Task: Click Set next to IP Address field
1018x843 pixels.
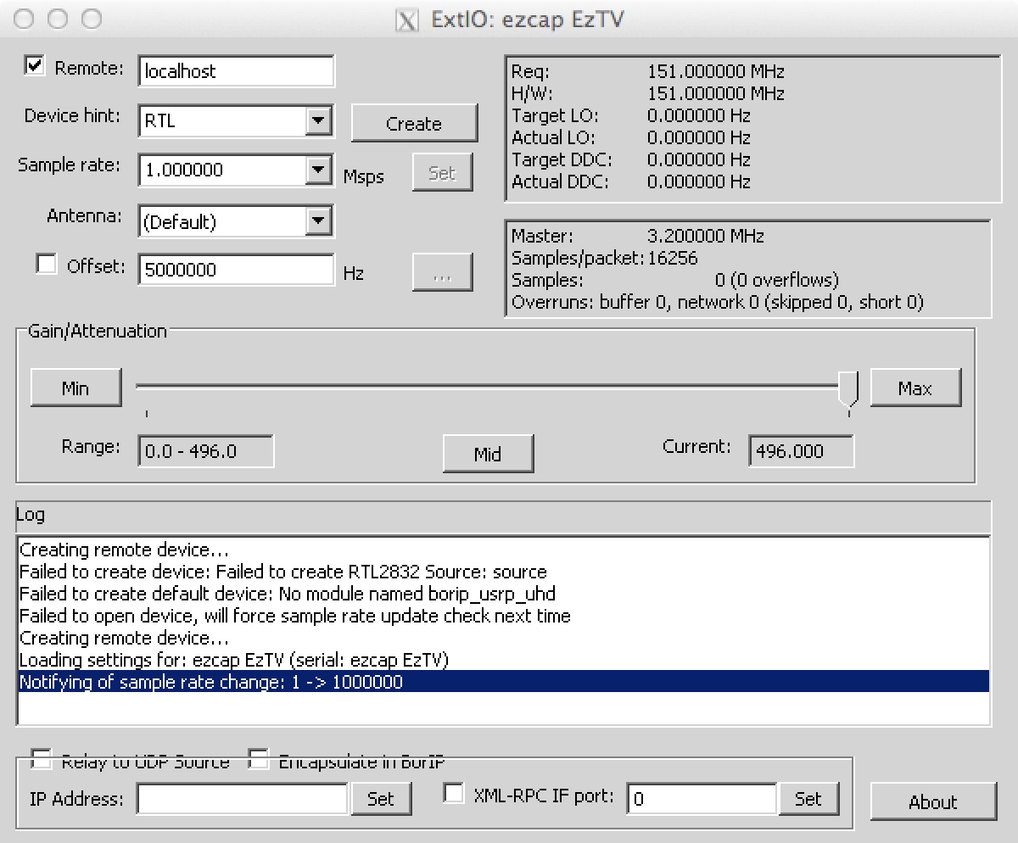Action: (x=381, y=798)
